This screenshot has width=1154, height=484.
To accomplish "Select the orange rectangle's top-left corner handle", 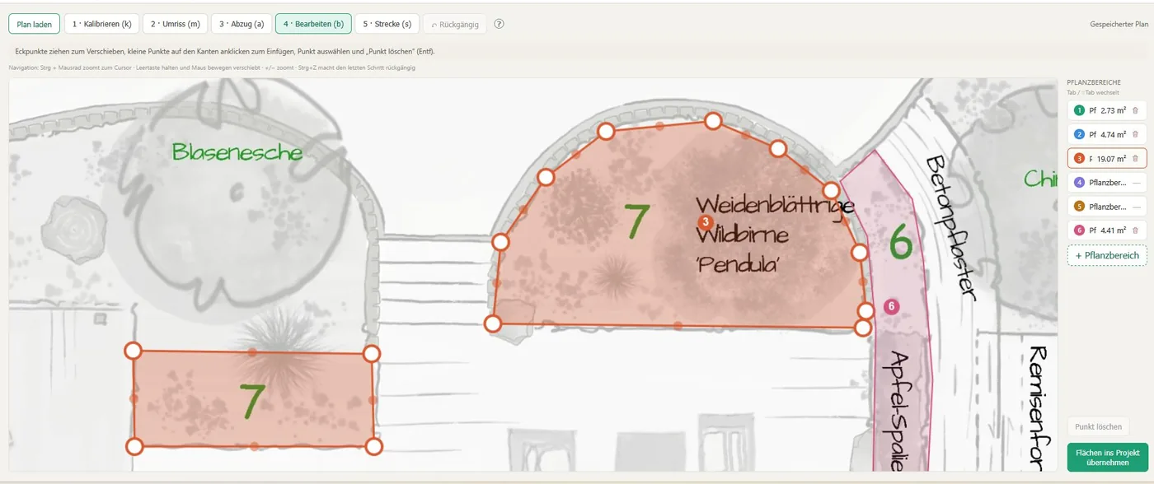I will [133, 351].
